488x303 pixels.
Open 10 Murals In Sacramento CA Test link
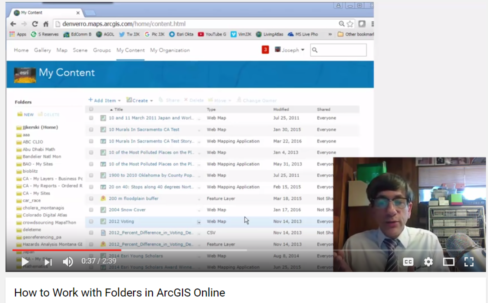click(x=144, y=129)
